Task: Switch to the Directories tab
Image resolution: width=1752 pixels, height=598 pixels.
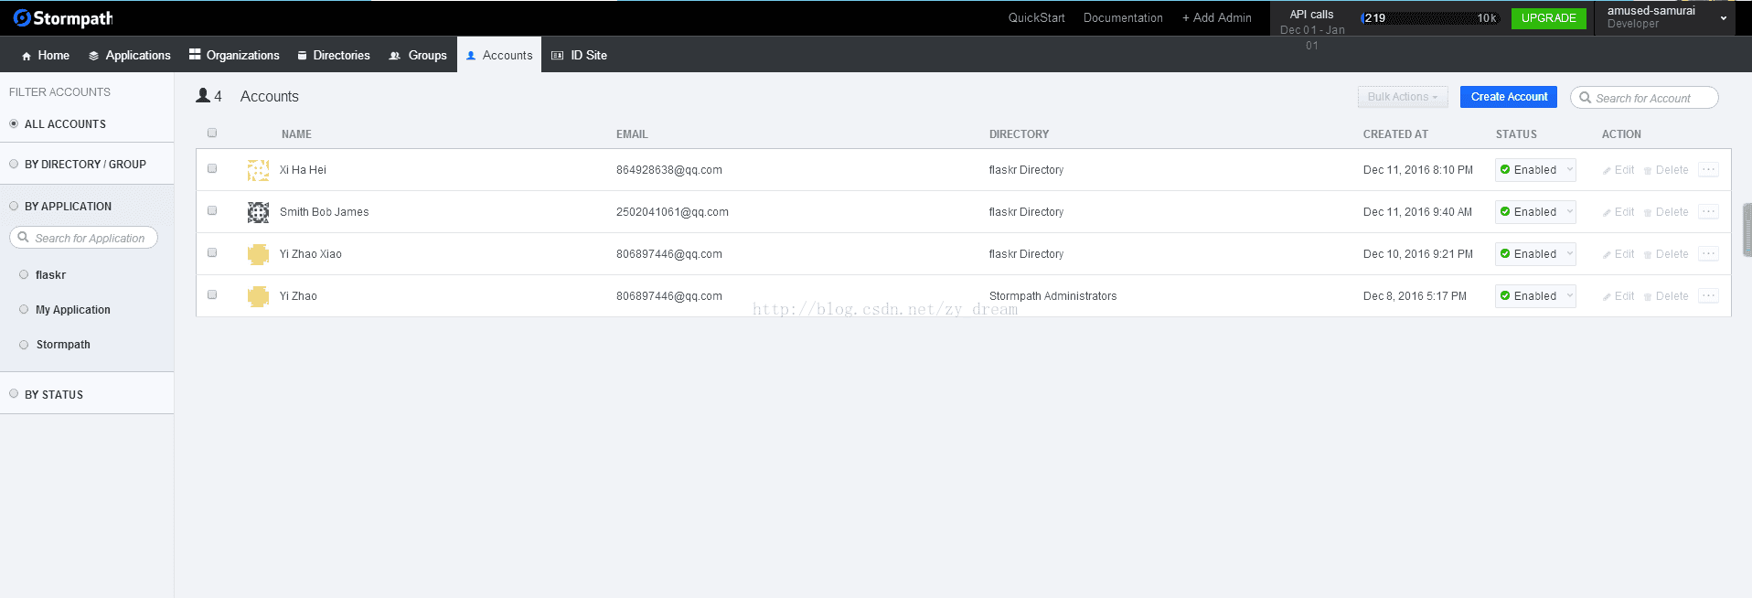Action: click(x=334, y=55)
